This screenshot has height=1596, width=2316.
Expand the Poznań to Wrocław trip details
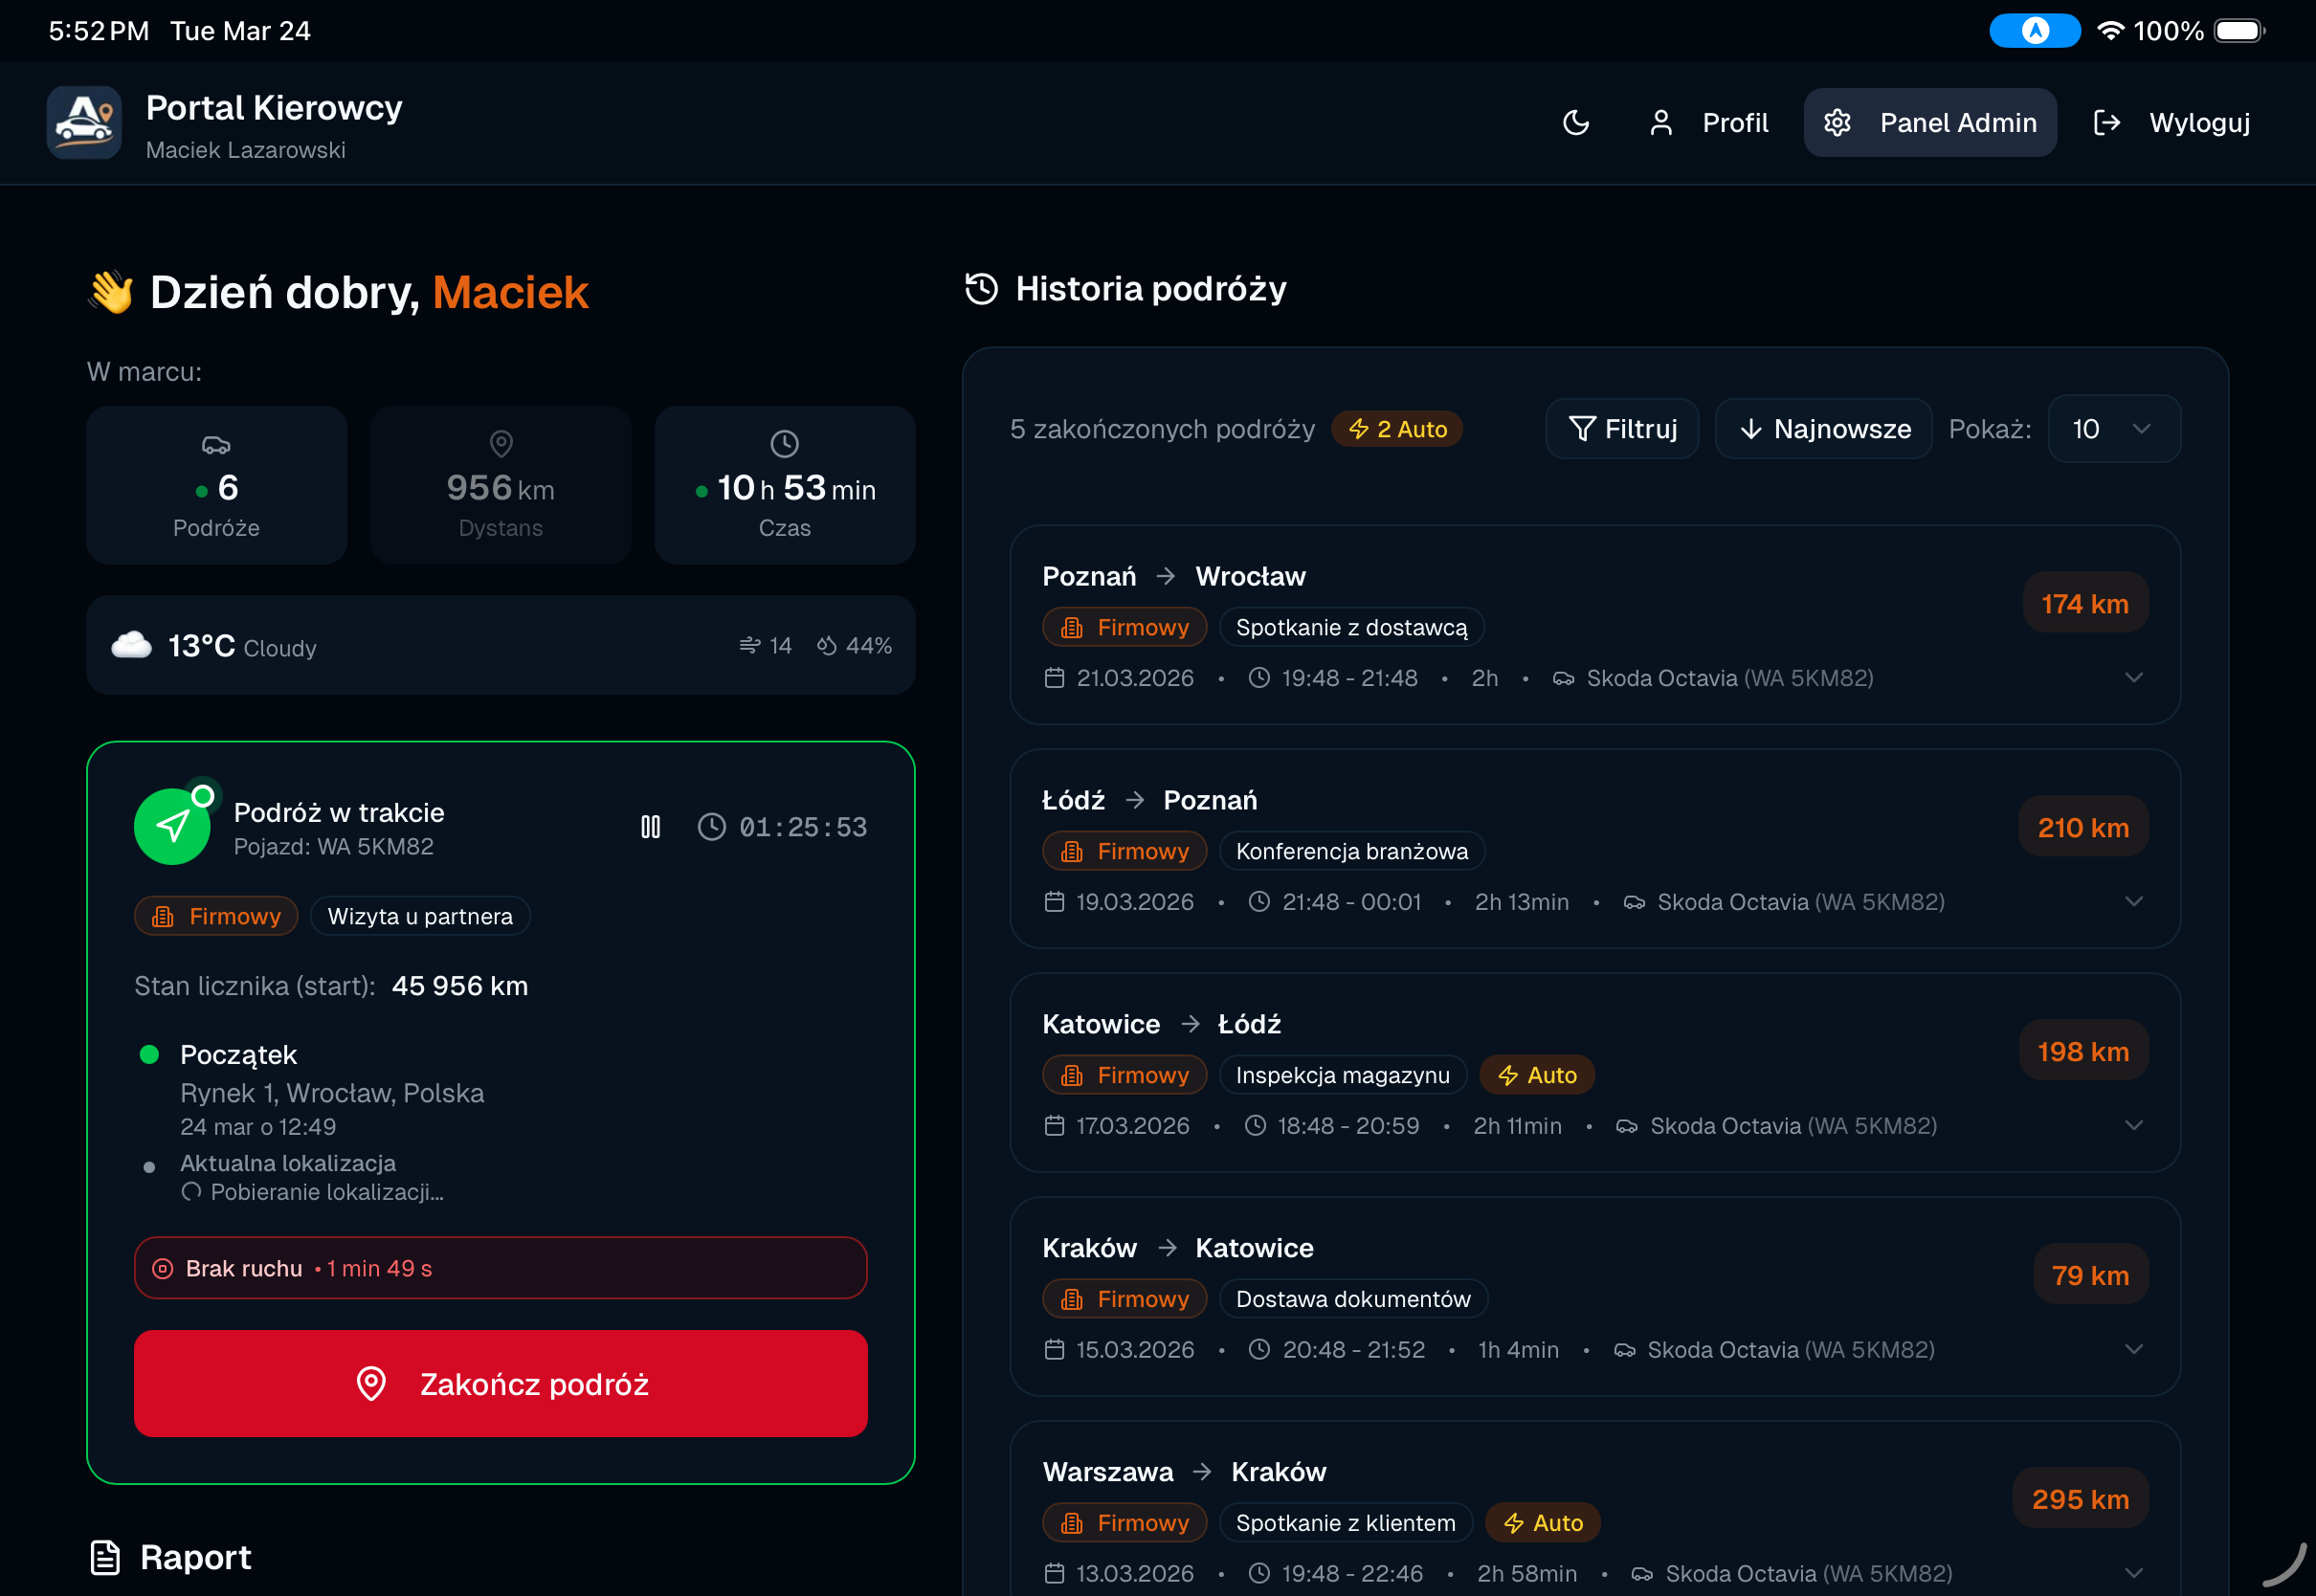pos(2135,677)
